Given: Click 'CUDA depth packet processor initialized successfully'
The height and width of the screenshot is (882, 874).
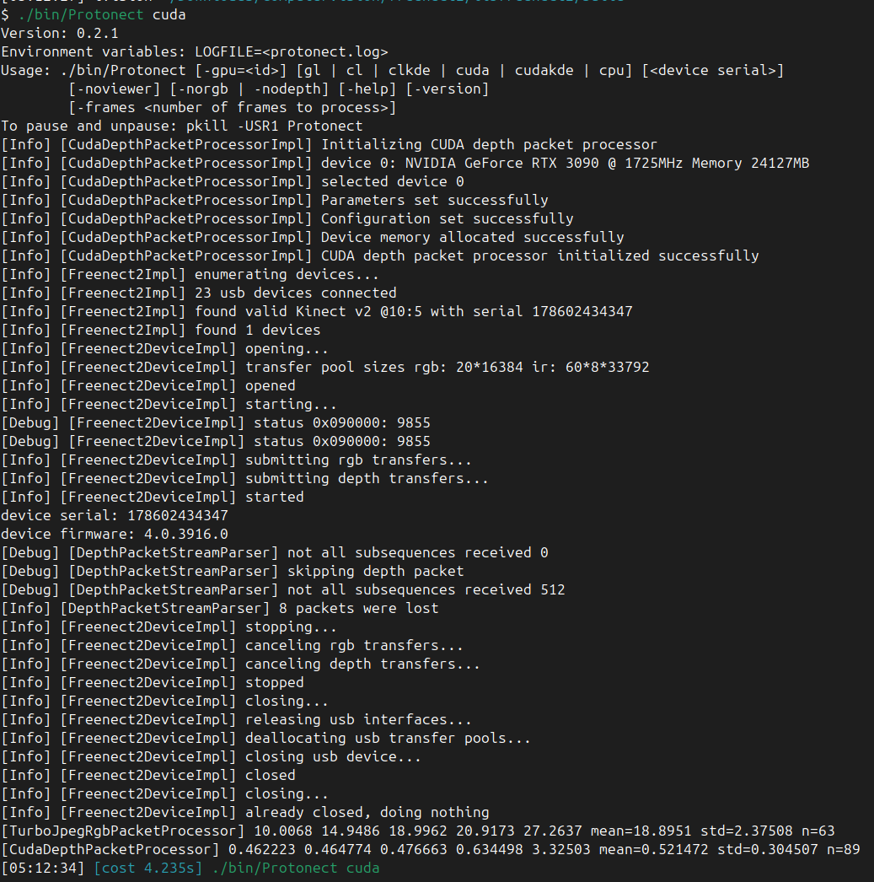Looking at the screenshot, I should 380,256.
